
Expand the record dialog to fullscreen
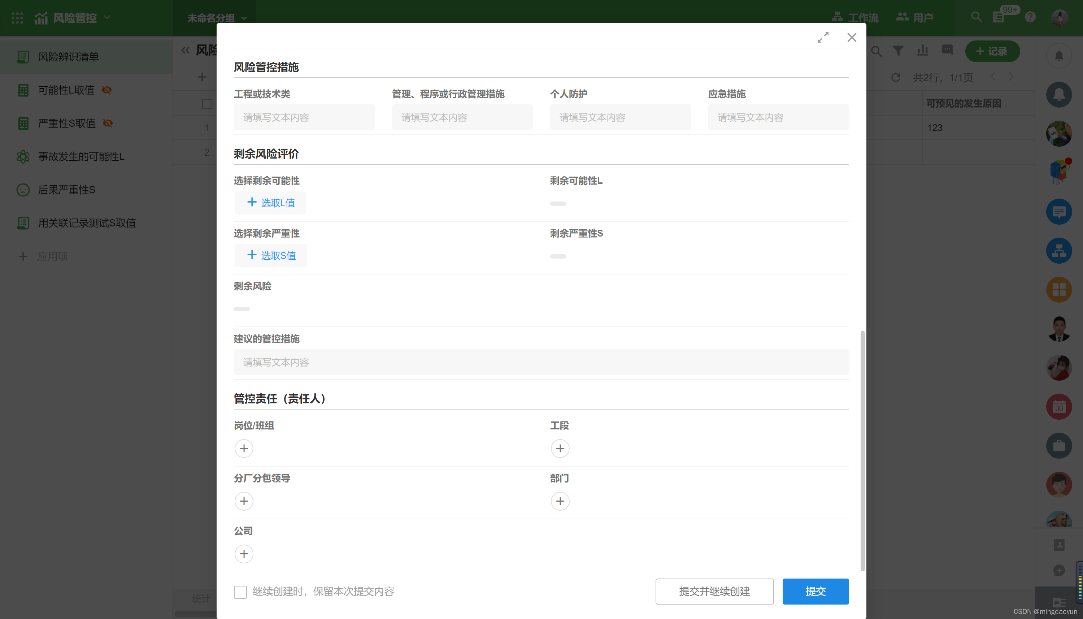coord(823,37)
